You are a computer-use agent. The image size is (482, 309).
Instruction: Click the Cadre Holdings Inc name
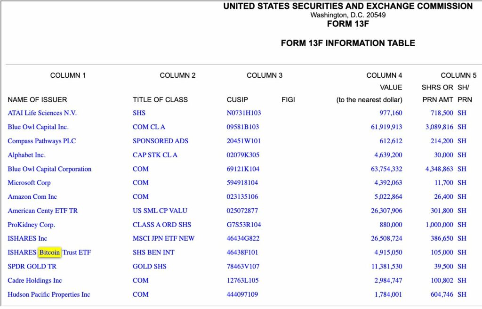click(x=35, y=280)
